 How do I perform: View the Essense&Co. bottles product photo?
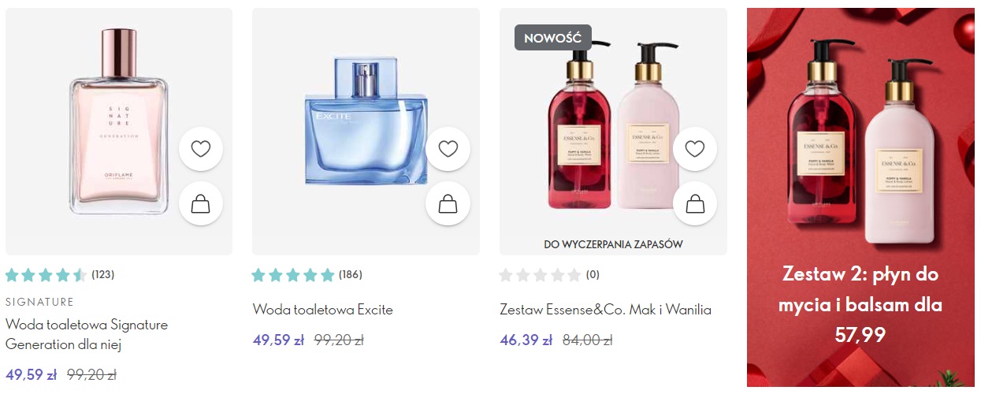(612, 126)
